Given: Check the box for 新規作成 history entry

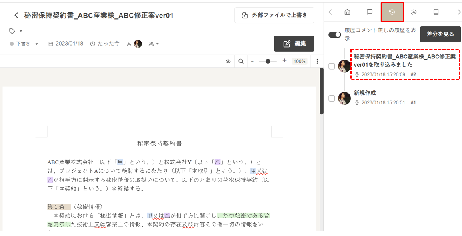Looking at the screenshot, I should [x=332, y=98].
